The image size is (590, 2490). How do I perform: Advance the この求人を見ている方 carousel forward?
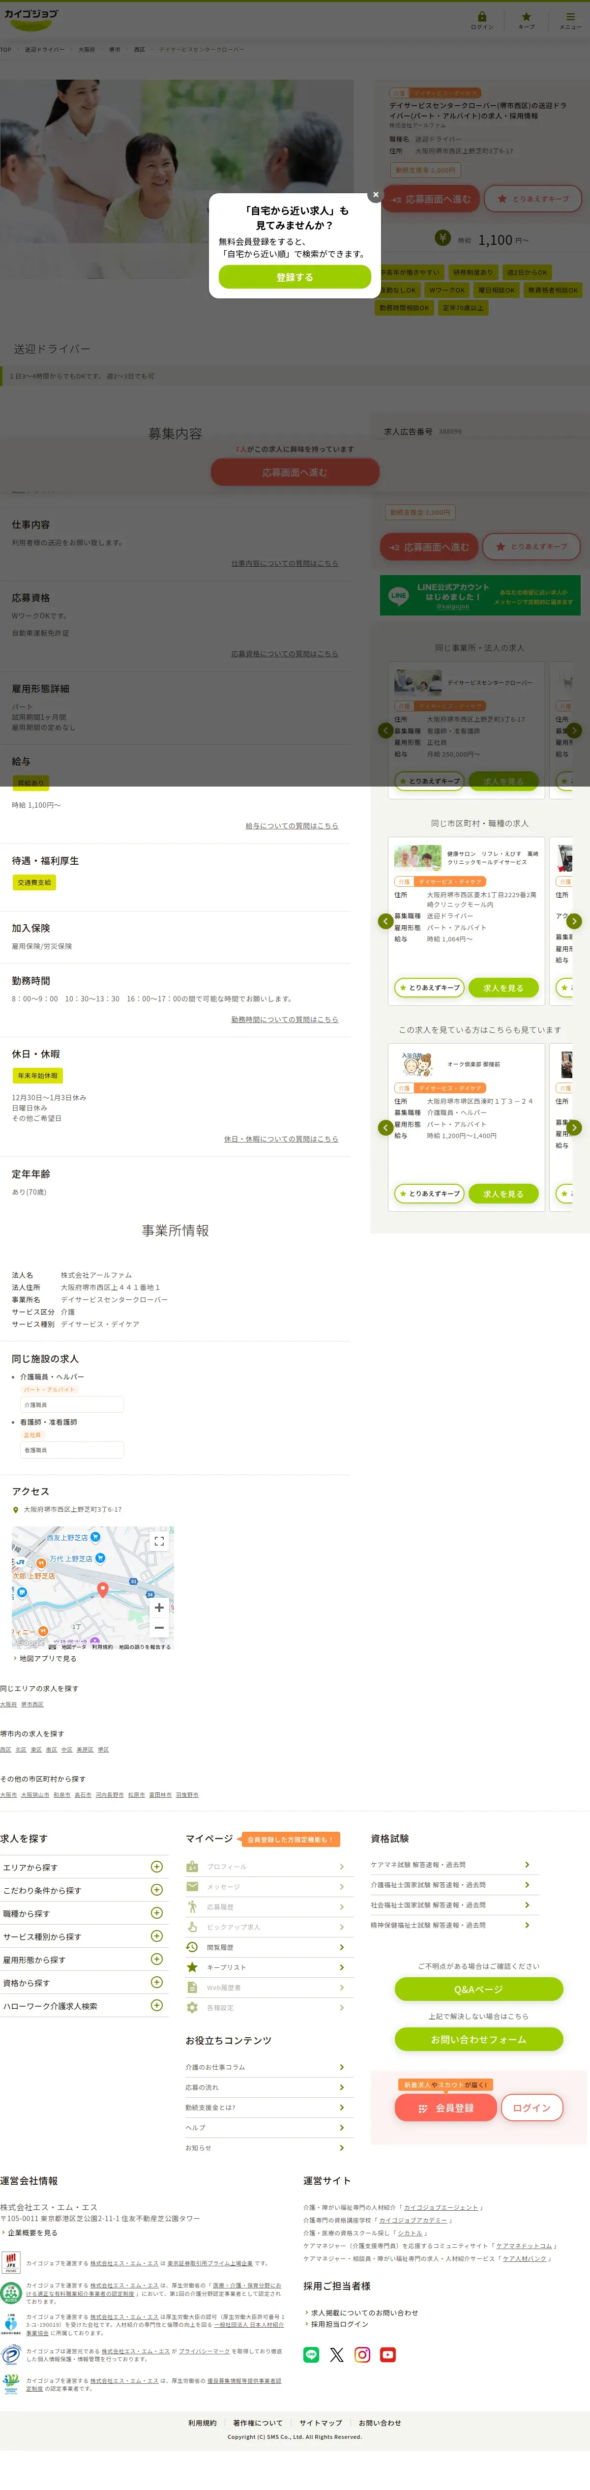[574, 1127]
